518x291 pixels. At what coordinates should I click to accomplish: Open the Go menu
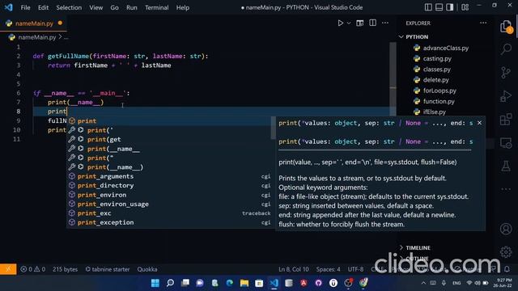114,7
